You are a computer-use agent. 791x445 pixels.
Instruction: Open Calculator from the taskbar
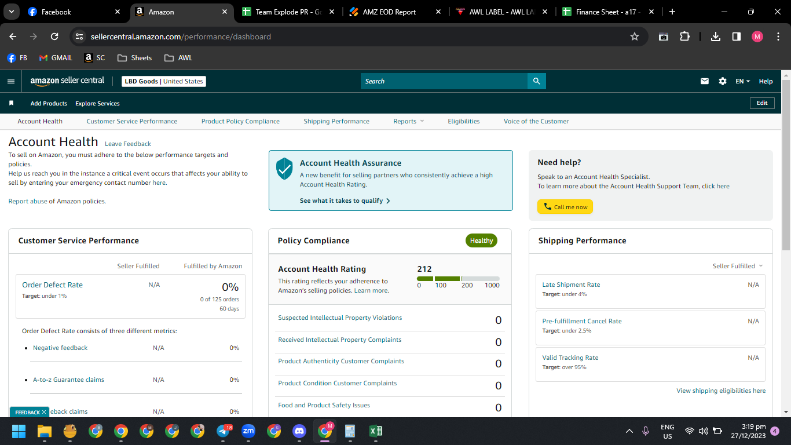350,431
